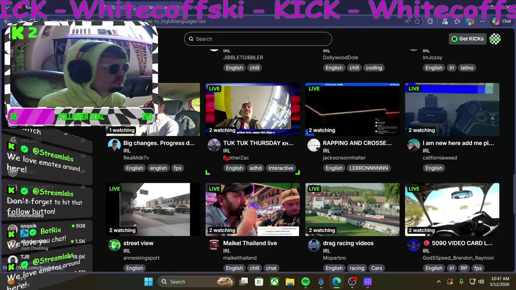Select the latino tag under ImJozay
This screenshot has width=516, height=290.
pos(467,68)
